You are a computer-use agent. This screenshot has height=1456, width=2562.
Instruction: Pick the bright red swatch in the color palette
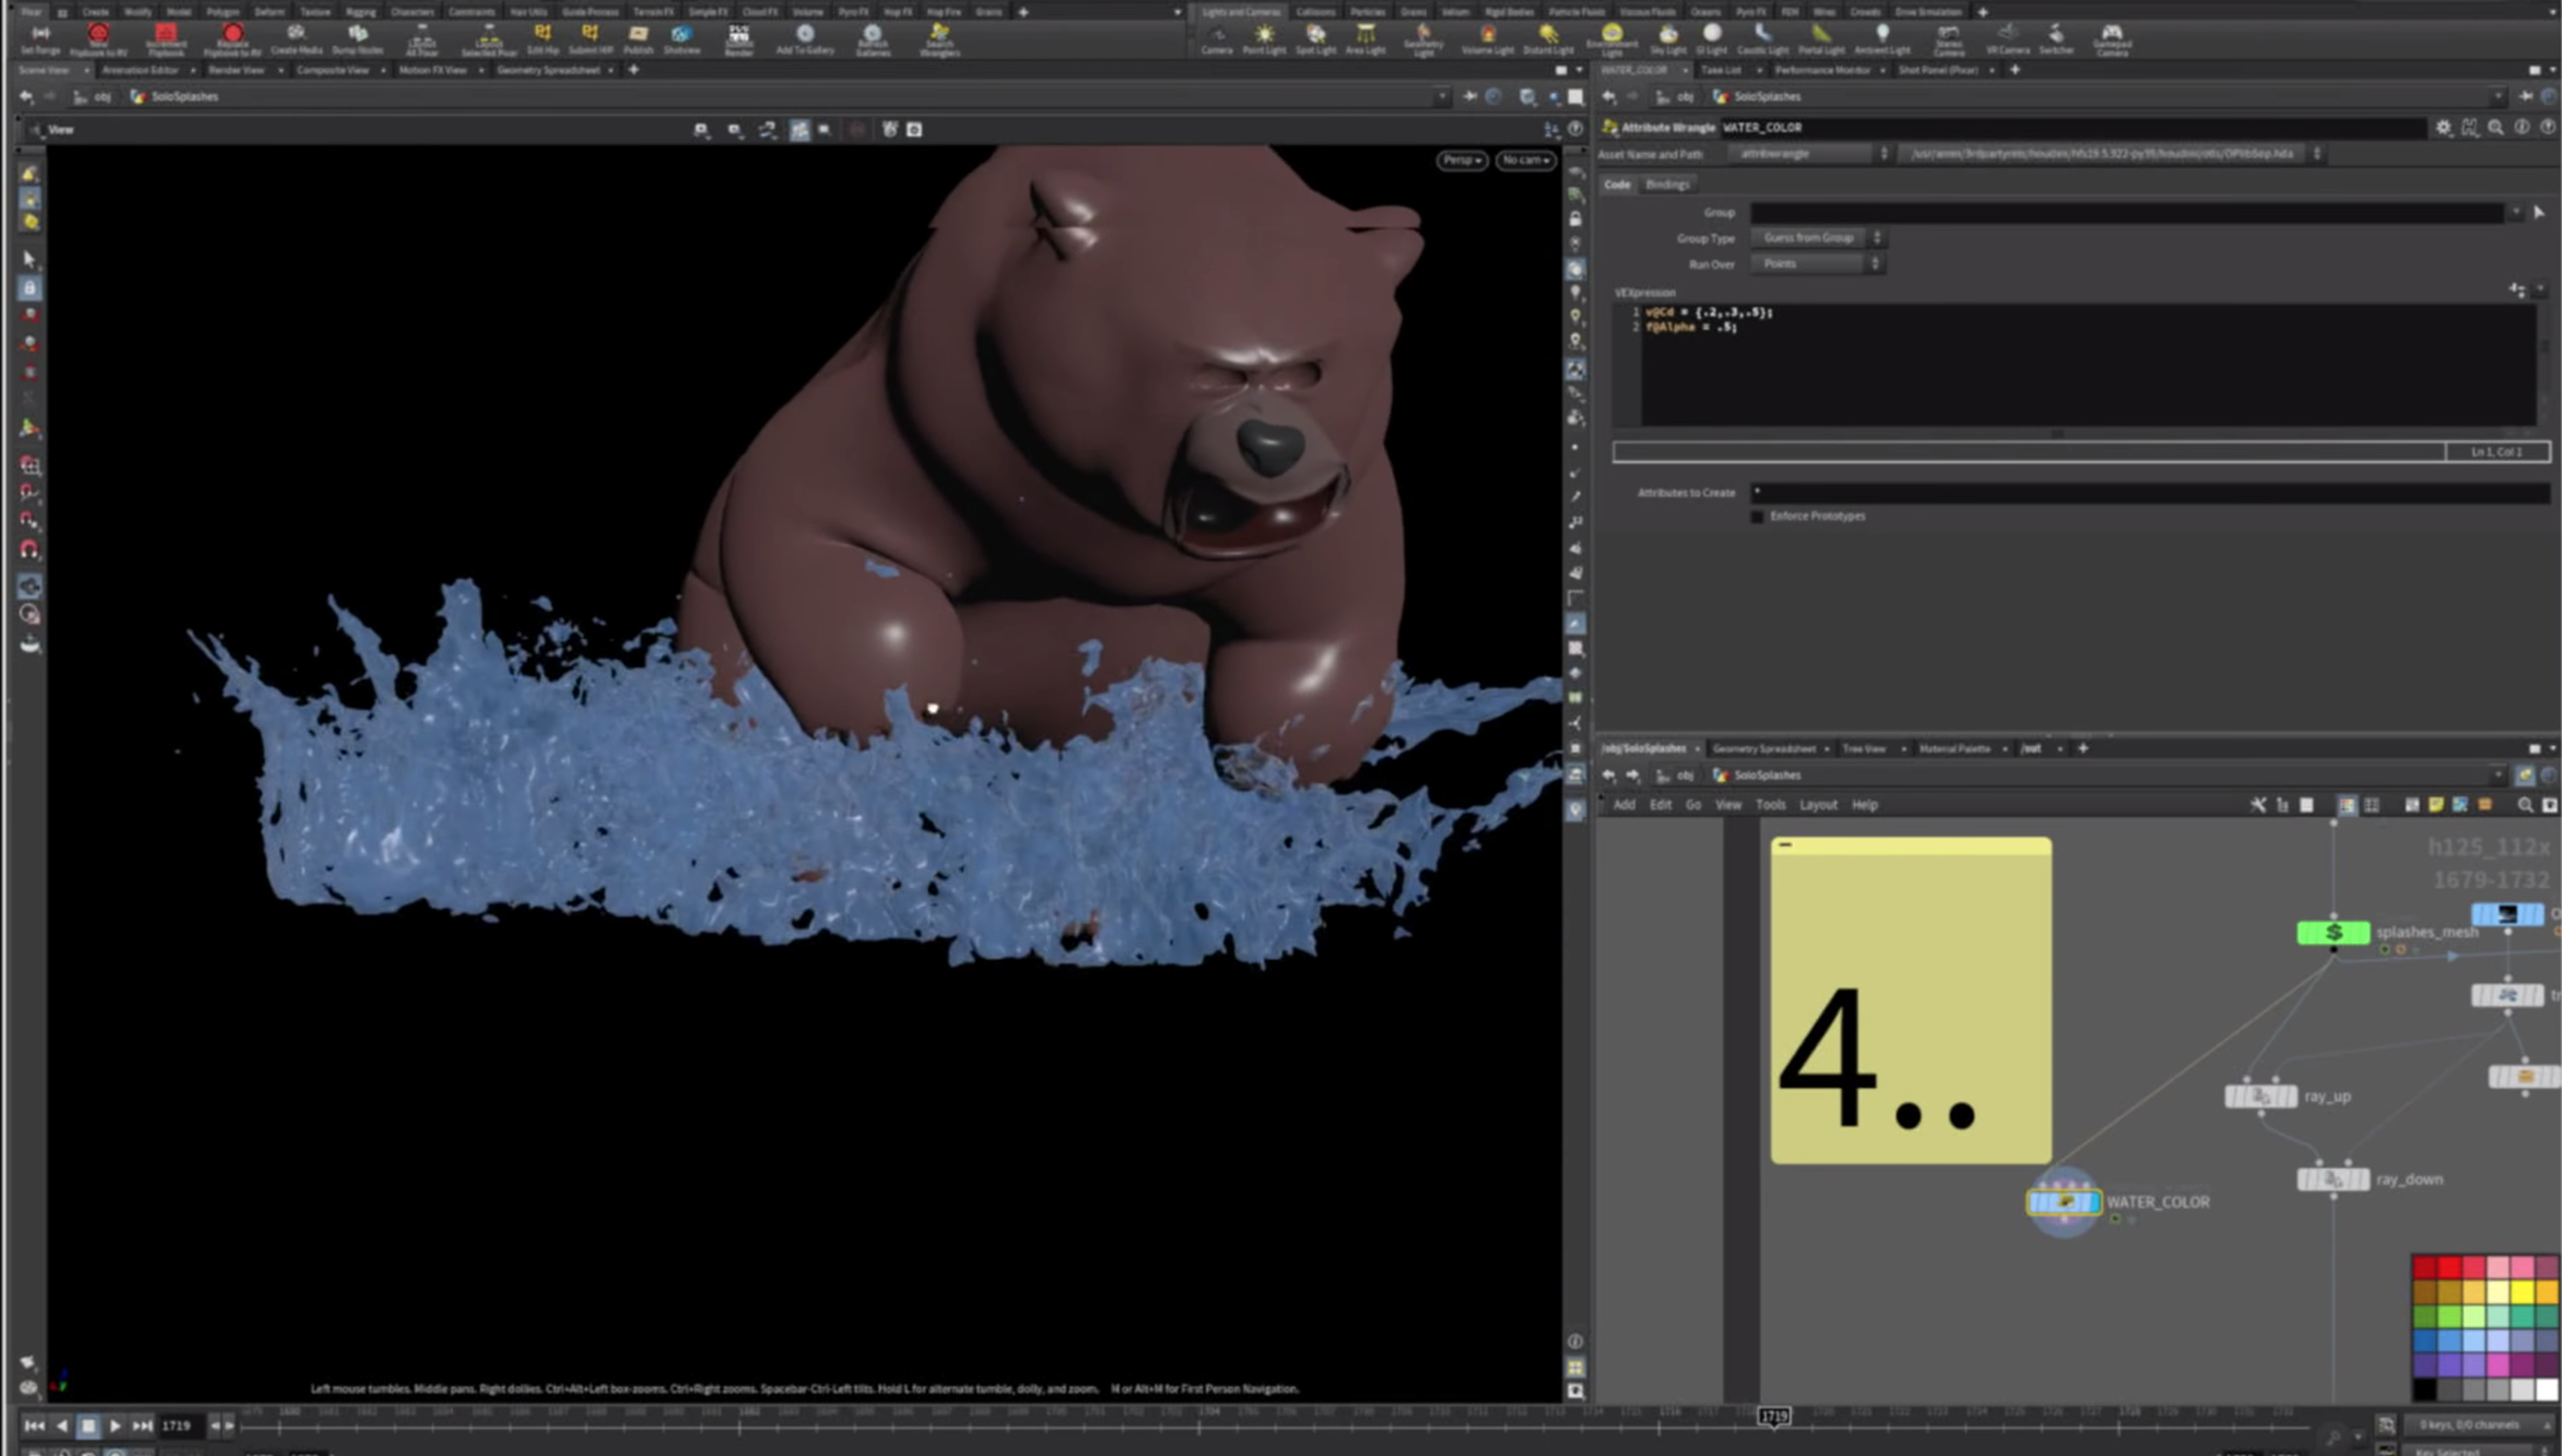2449,1268
